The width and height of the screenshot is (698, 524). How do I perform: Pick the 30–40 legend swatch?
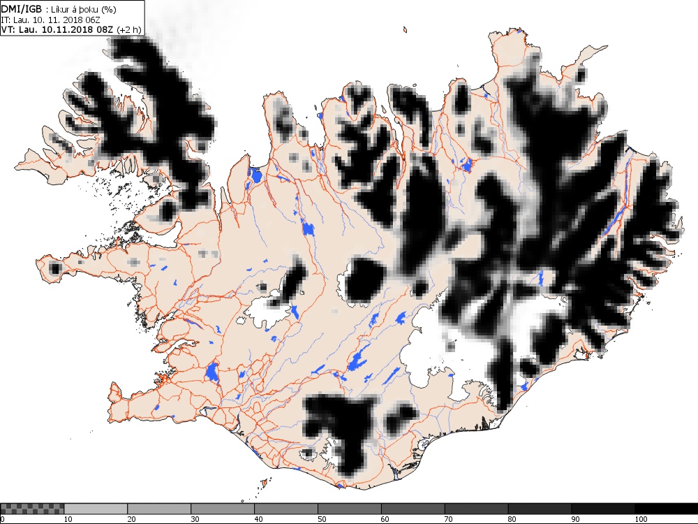[223, 509]
